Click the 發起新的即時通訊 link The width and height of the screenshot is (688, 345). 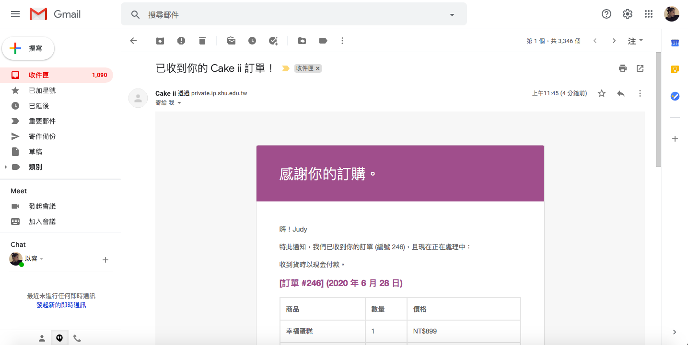(61, 305)
